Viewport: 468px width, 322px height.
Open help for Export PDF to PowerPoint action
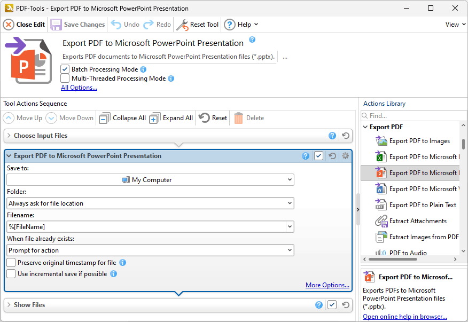(306, 156)
